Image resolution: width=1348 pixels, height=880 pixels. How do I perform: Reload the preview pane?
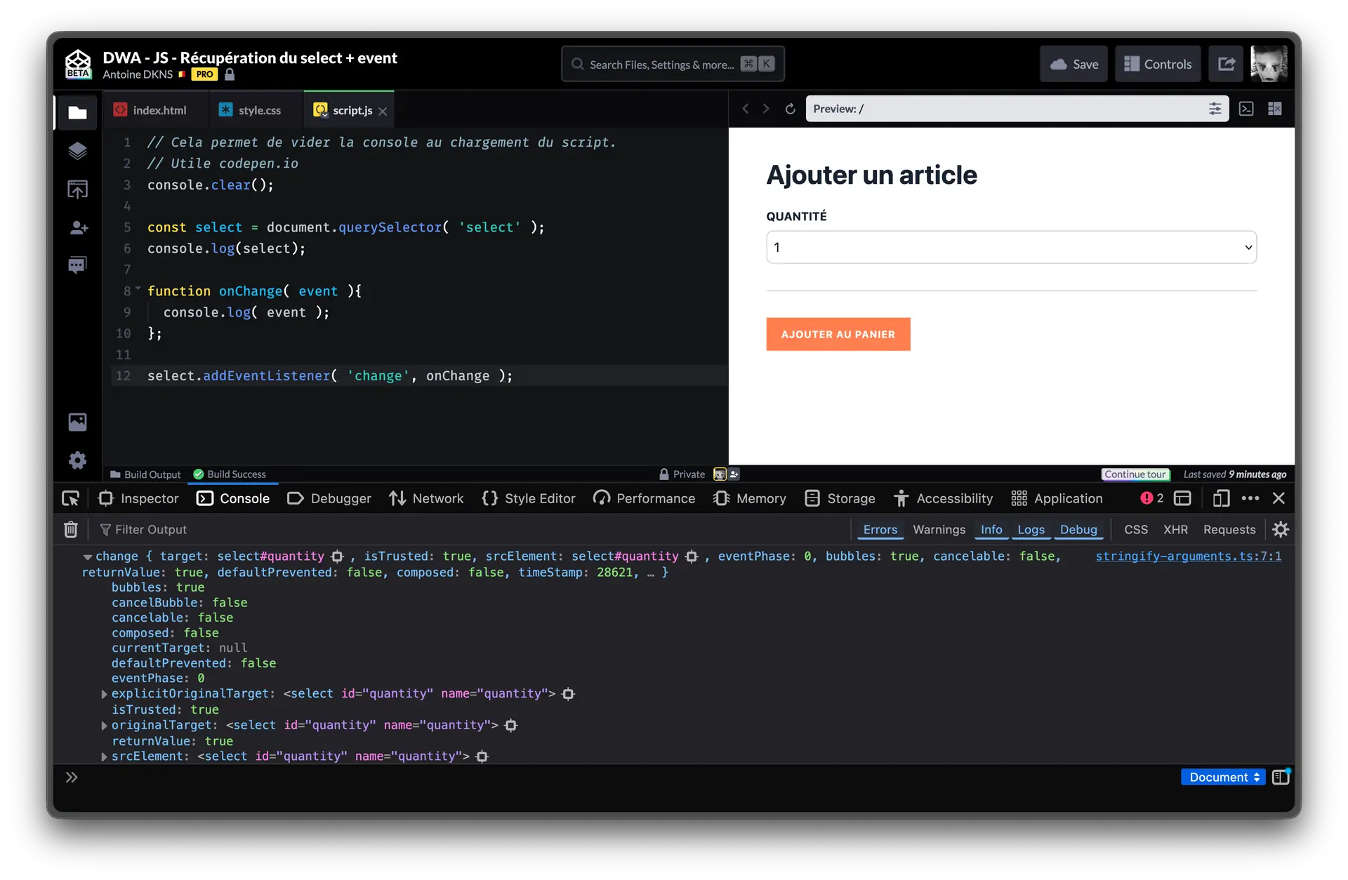pyautogui.click(x=790, y=109)
